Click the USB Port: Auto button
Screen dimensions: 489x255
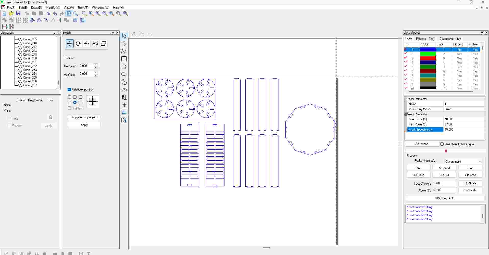[x=445, y=198]
